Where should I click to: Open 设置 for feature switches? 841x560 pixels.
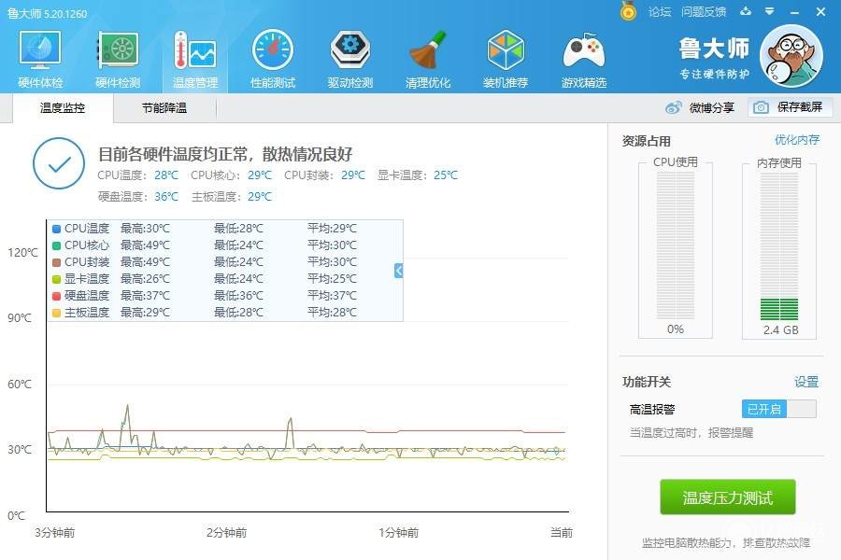click(x=806, y=382)
